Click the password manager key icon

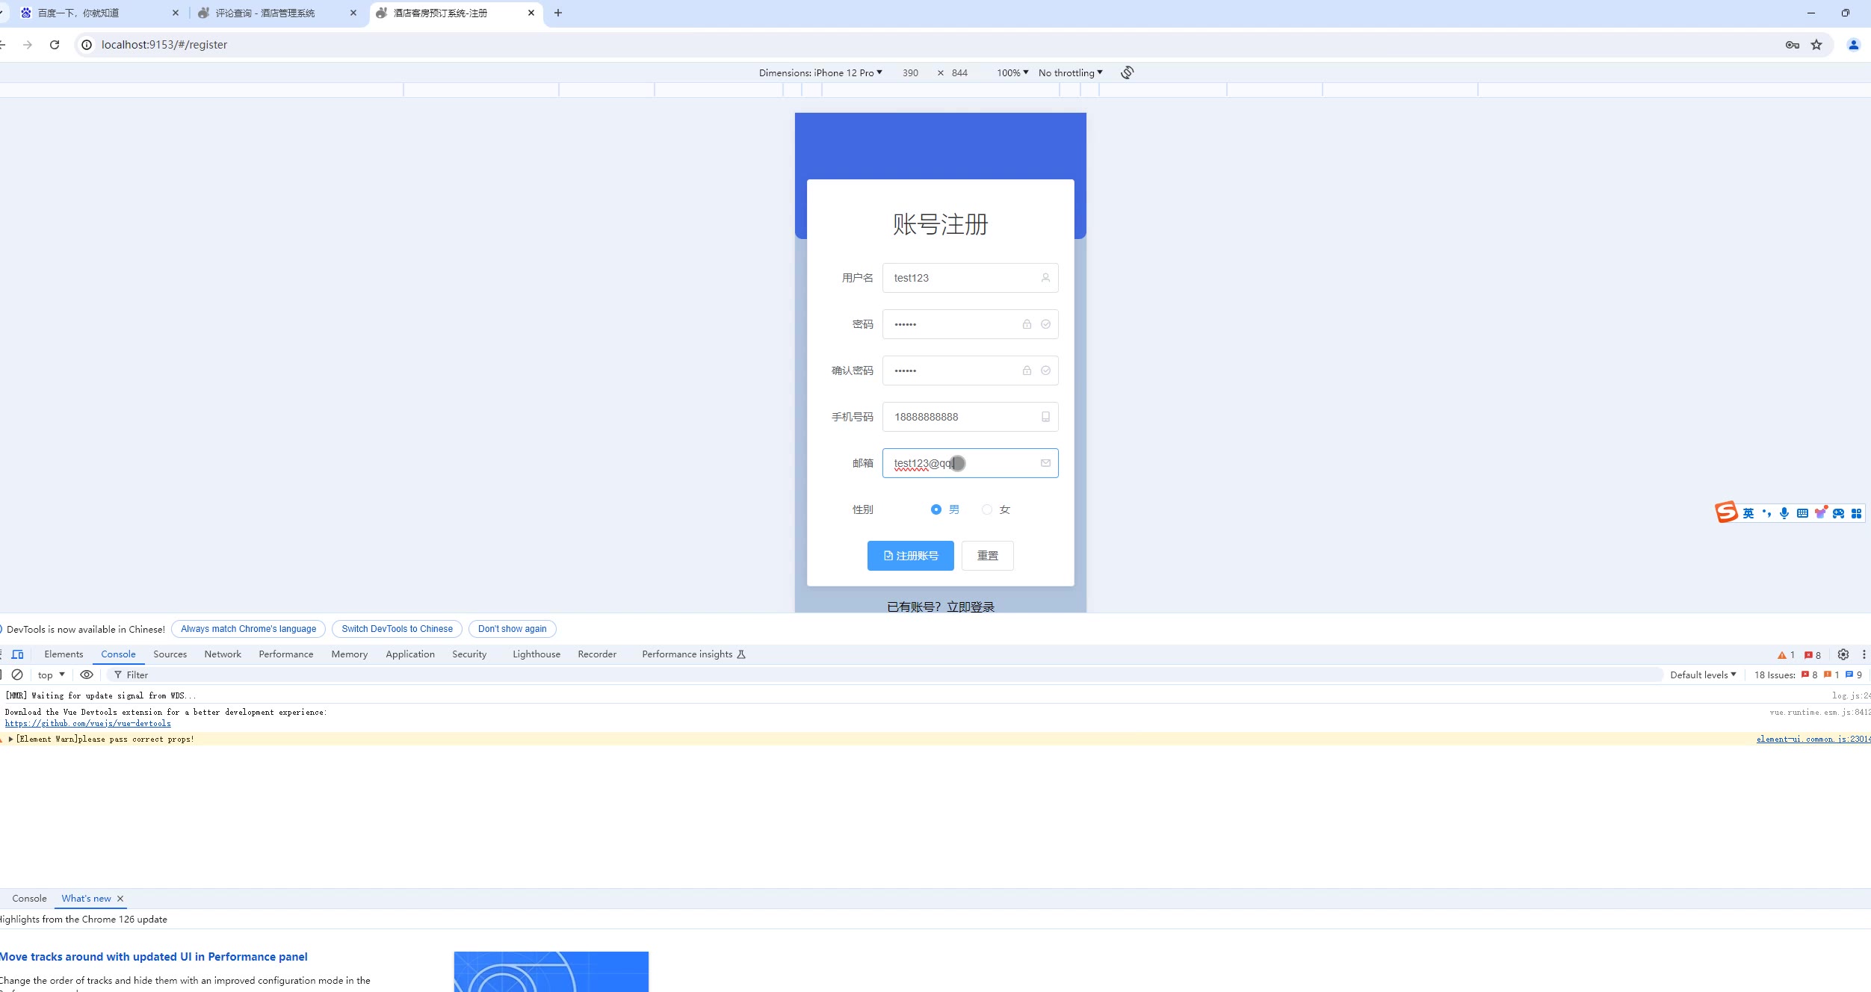(x=1792, y=45)
